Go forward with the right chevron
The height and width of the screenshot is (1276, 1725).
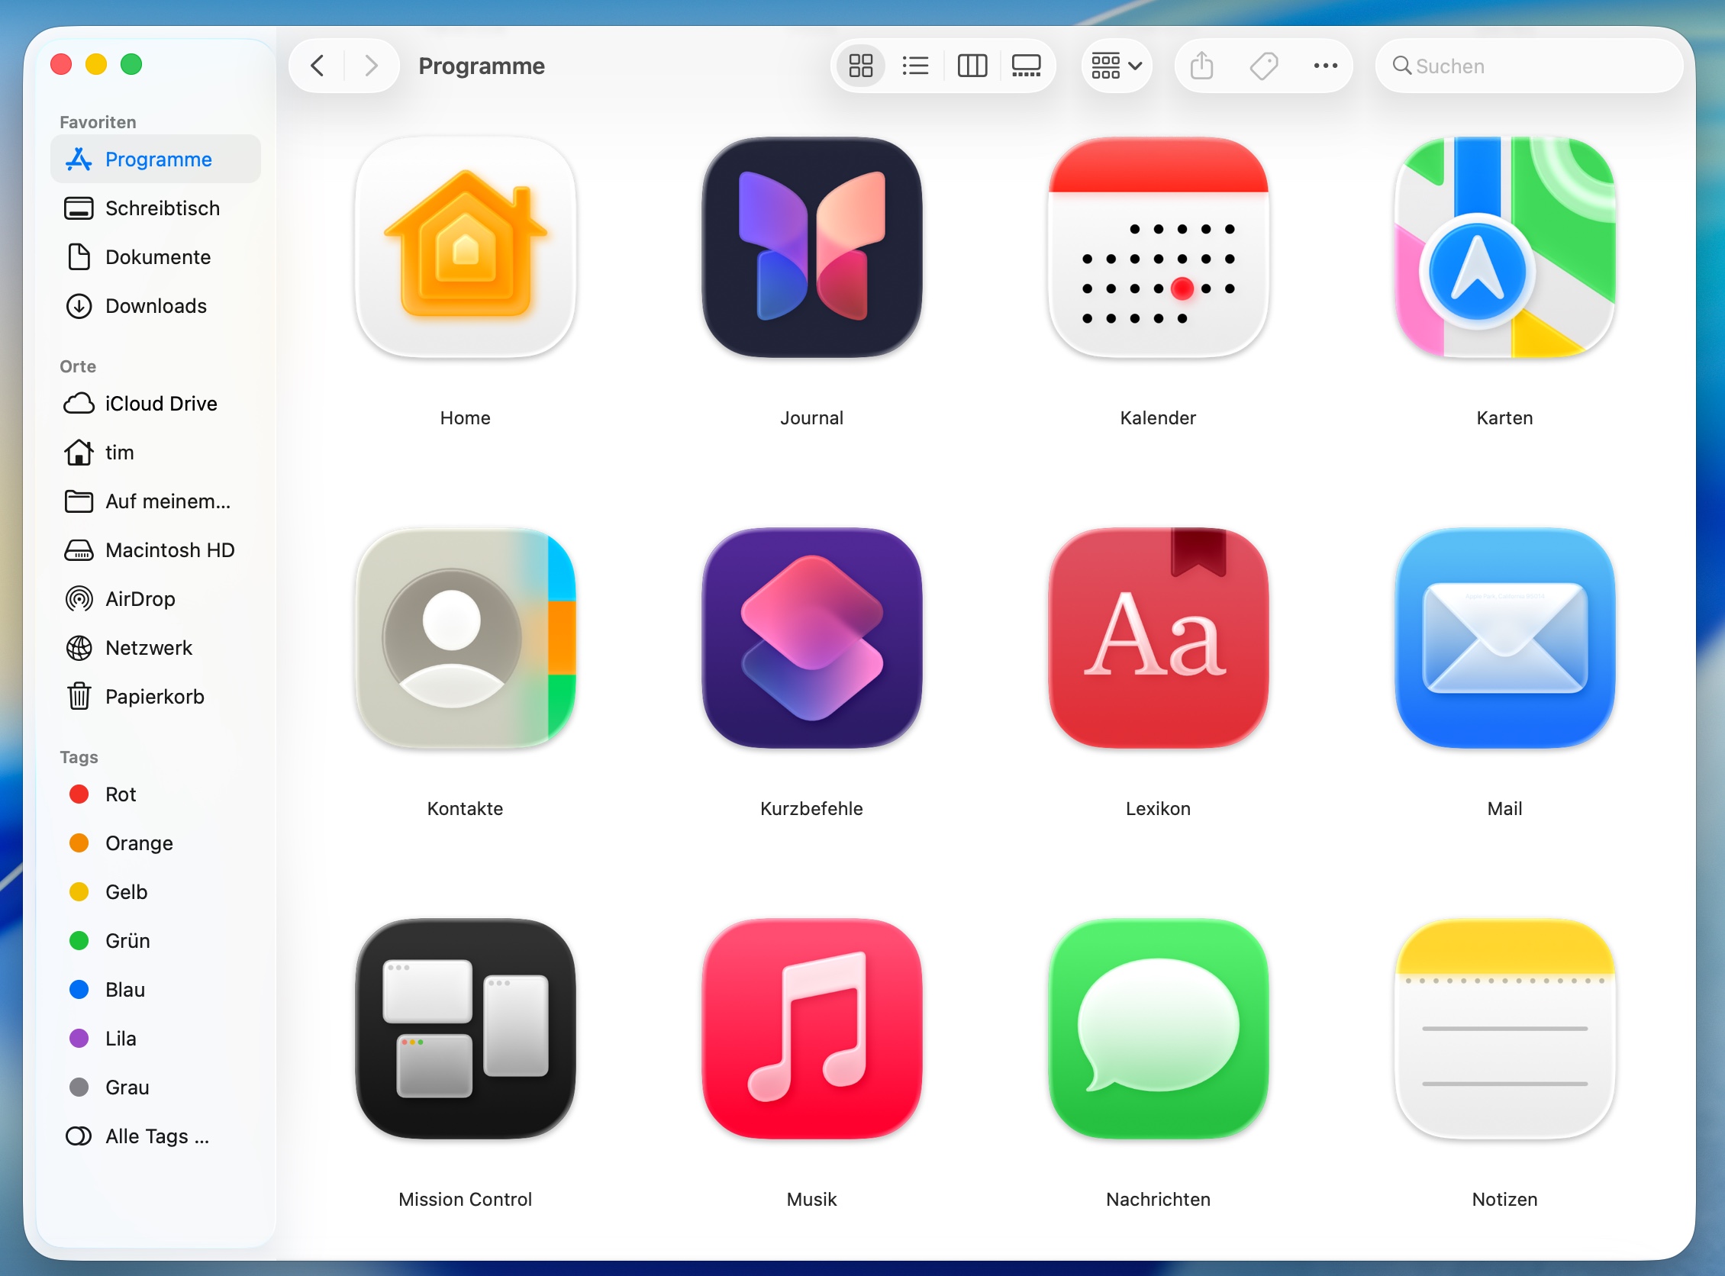click(372, 66)
